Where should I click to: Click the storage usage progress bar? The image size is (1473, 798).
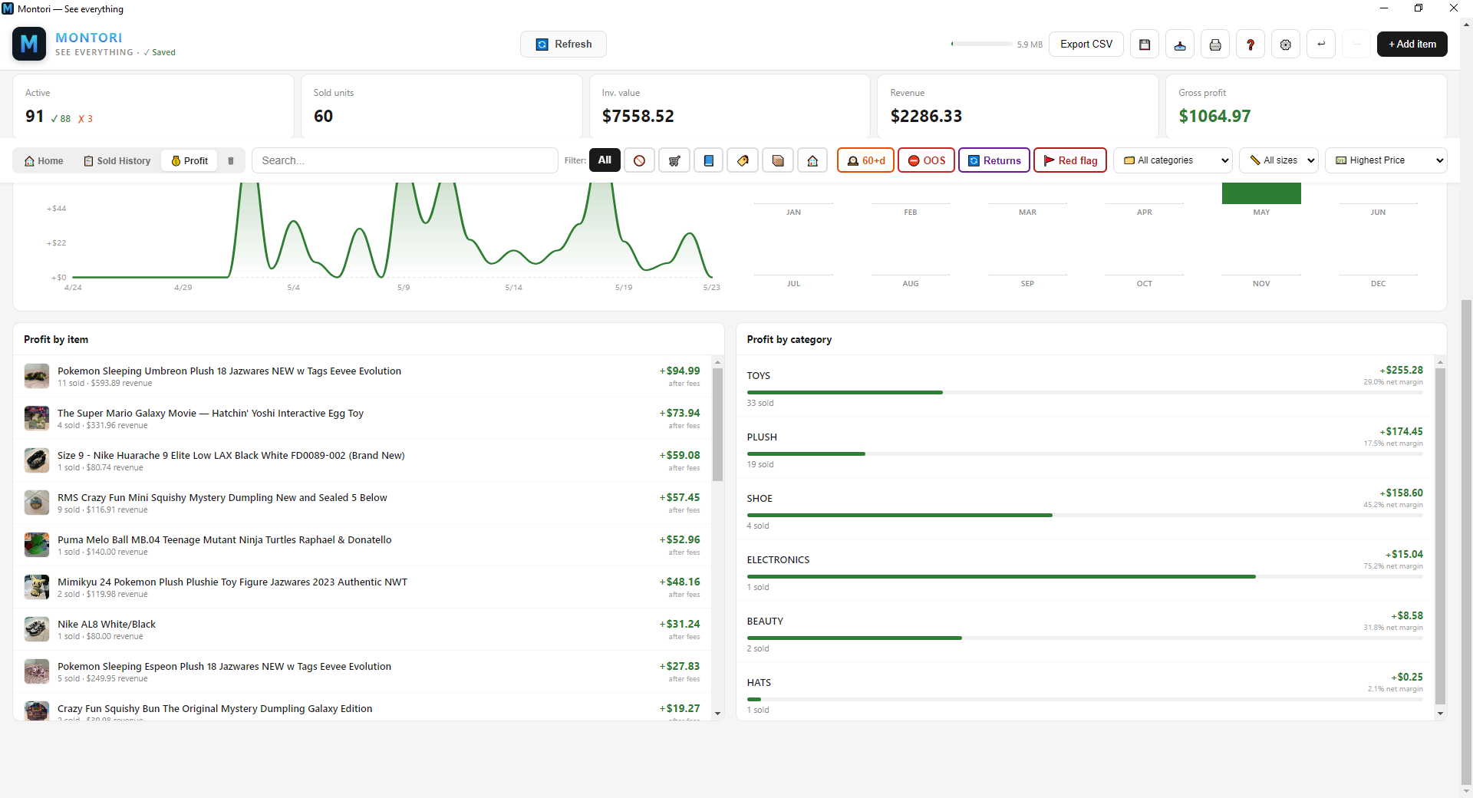click(x=981, y=45)
